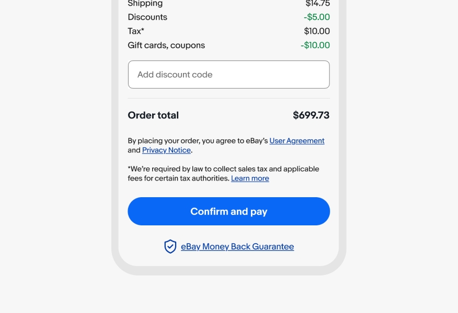
Task: Click the -$10.00 gift card amount
Action: click(x=315, y=45)
